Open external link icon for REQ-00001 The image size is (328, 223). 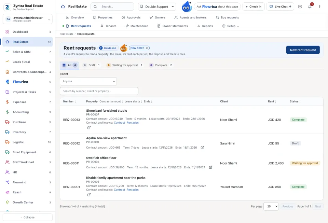89,195
